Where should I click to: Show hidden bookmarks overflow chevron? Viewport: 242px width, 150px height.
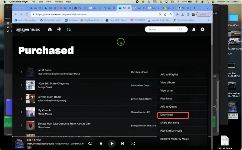pos(209,20)
